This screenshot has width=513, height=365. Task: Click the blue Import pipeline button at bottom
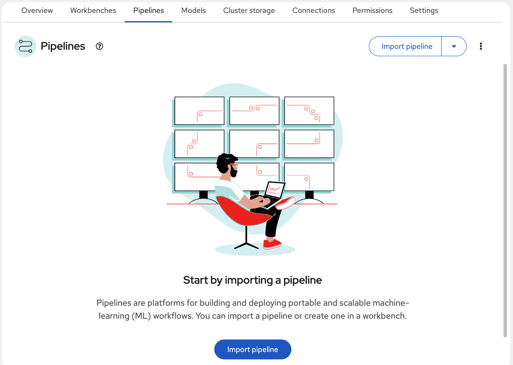[x=252, y=349]
